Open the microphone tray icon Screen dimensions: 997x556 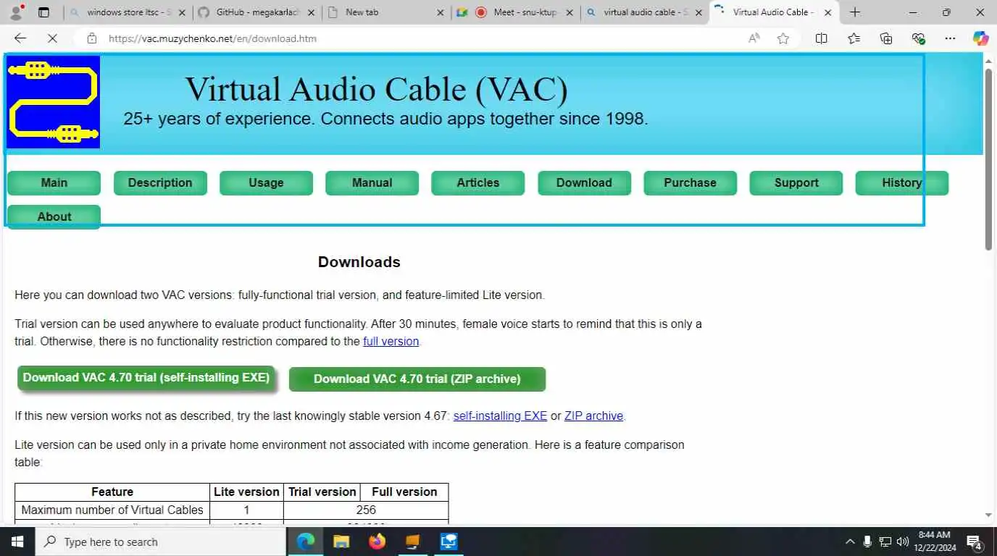(867, 542)
